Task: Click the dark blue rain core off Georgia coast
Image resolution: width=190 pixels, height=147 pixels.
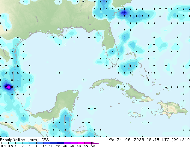Action: [x=124, y=13]
